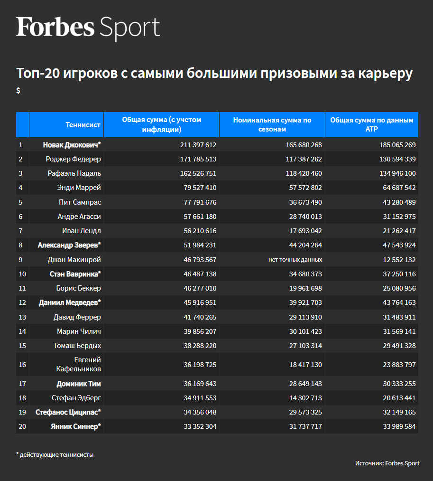Click 'нет точных данных' cell

294,260
